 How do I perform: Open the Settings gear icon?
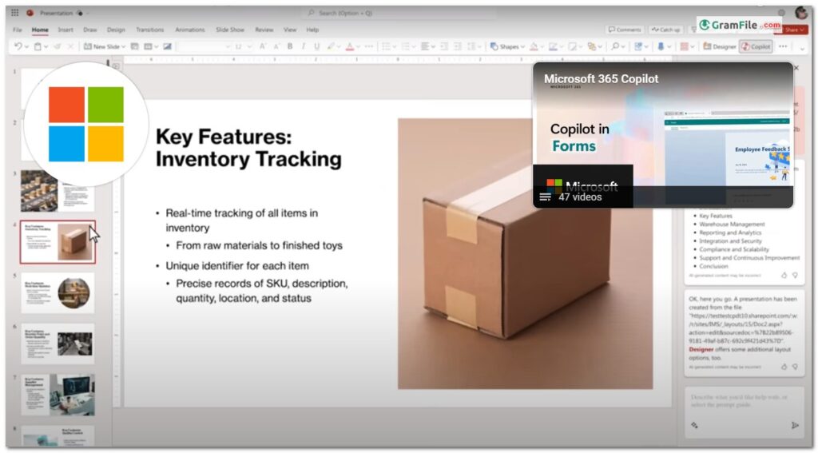pyautogui.click(x=781, y=13)
